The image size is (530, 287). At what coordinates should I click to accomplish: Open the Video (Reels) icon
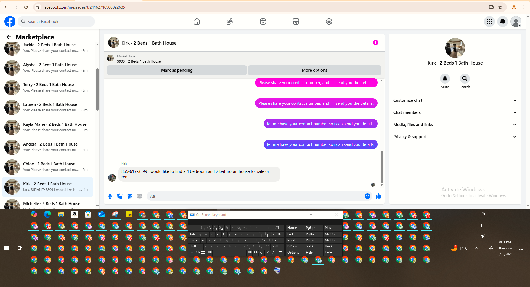pos(263,22)
